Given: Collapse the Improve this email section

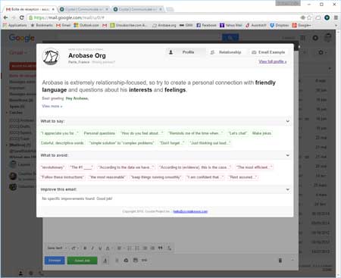Looking at the screenshot, I should [x=287, y=189].
